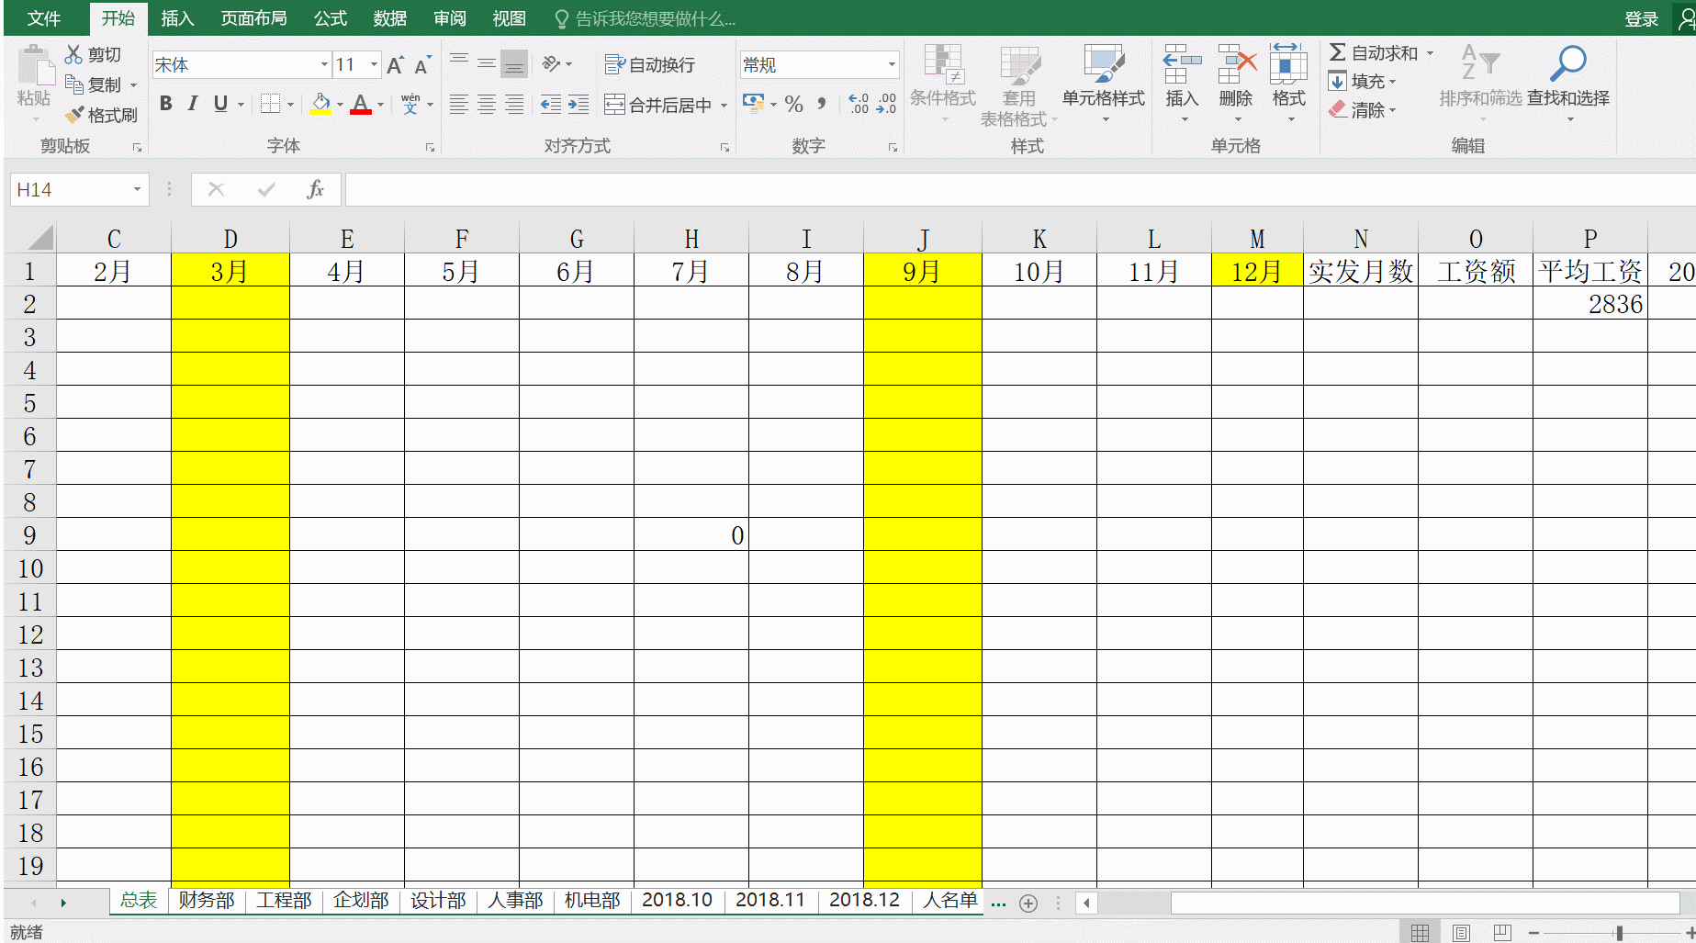
Task: Increase decimal places icon
Action: click(x=859, y=104)
